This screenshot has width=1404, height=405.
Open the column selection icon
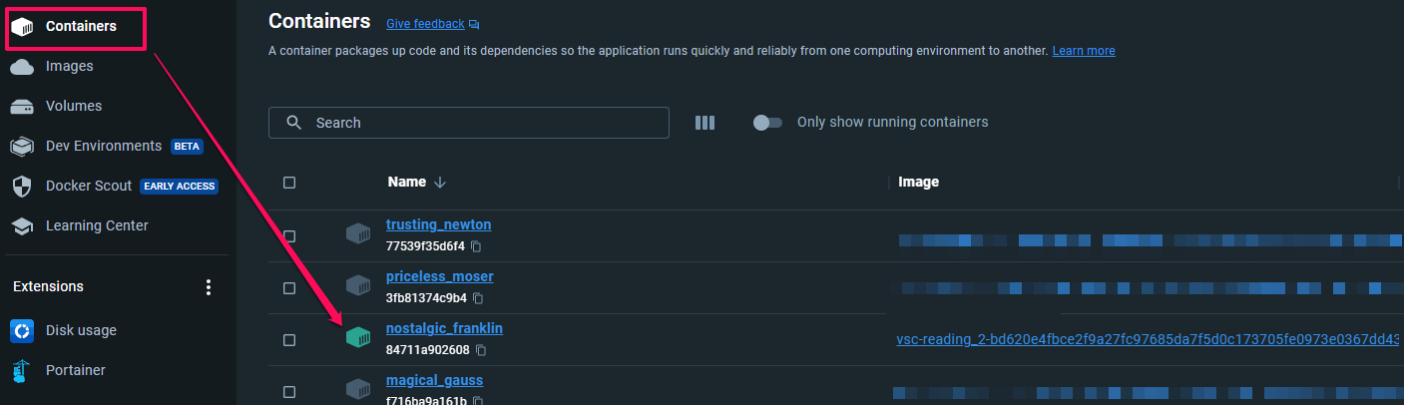705,123
